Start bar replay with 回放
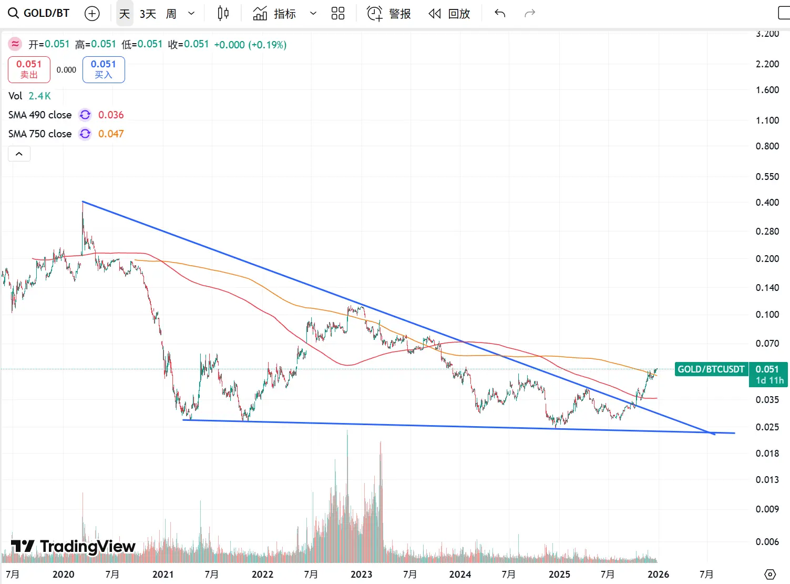The height and width of the screenshot is (584, 790). pos(449,14)
